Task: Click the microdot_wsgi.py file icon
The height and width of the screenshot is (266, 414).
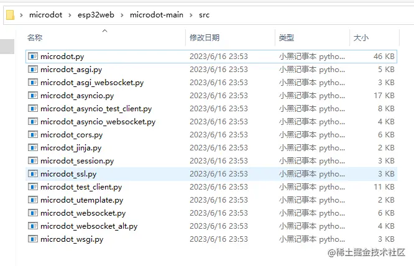Action: [33, 239]
